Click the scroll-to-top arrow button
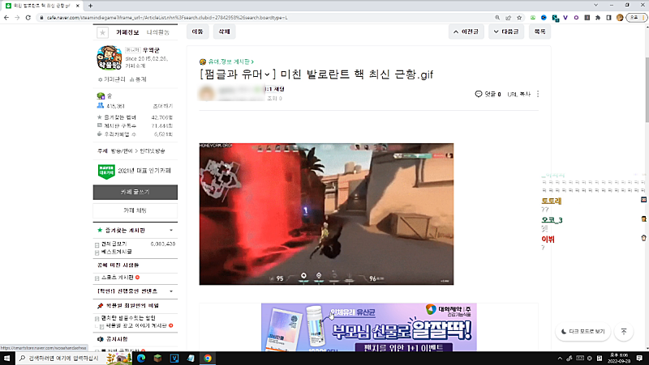Screen dimensions: 649x365 tap(624, 332)
